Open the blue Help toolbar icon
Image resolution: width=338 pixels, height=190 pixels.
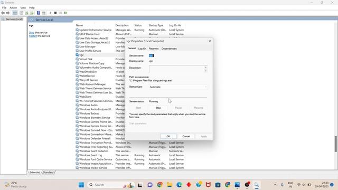39,13
